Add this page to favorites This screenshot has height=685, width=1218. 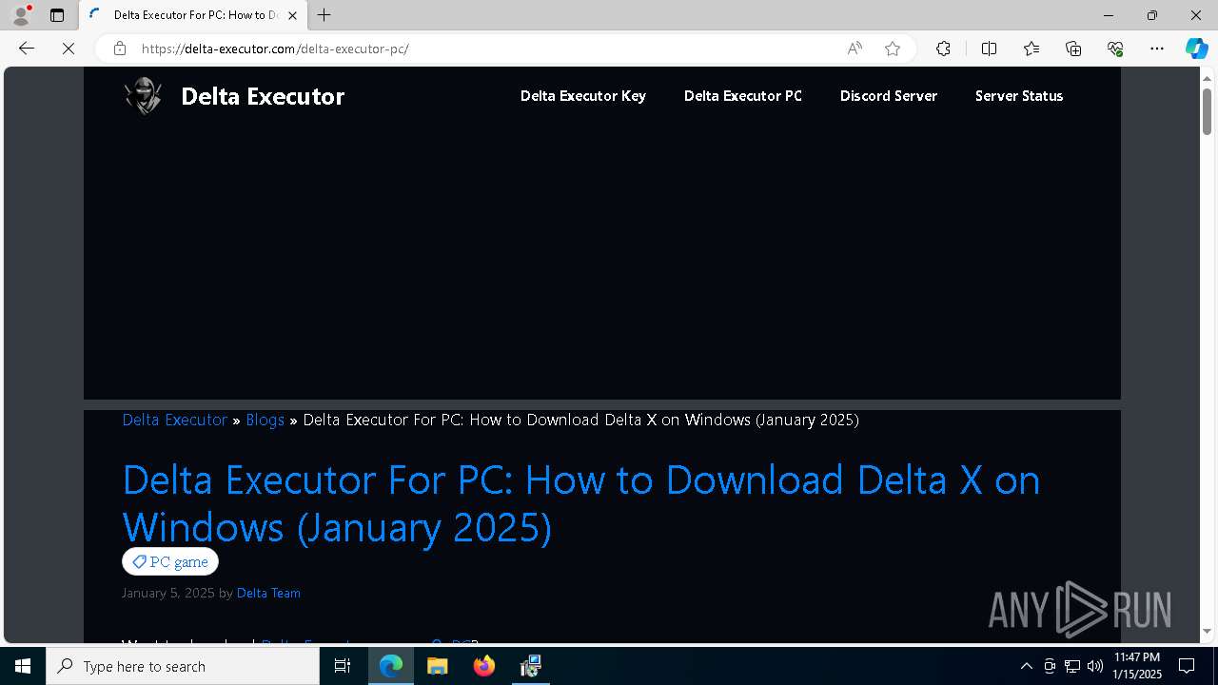tap(893, 49)
